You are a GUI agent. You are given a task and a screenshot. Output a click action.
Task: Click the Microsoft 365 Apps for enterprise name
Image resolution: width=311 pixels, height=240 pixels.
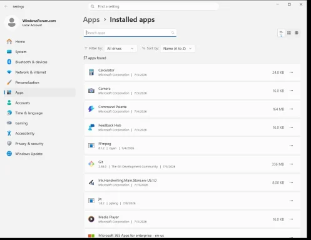(131, 236)
